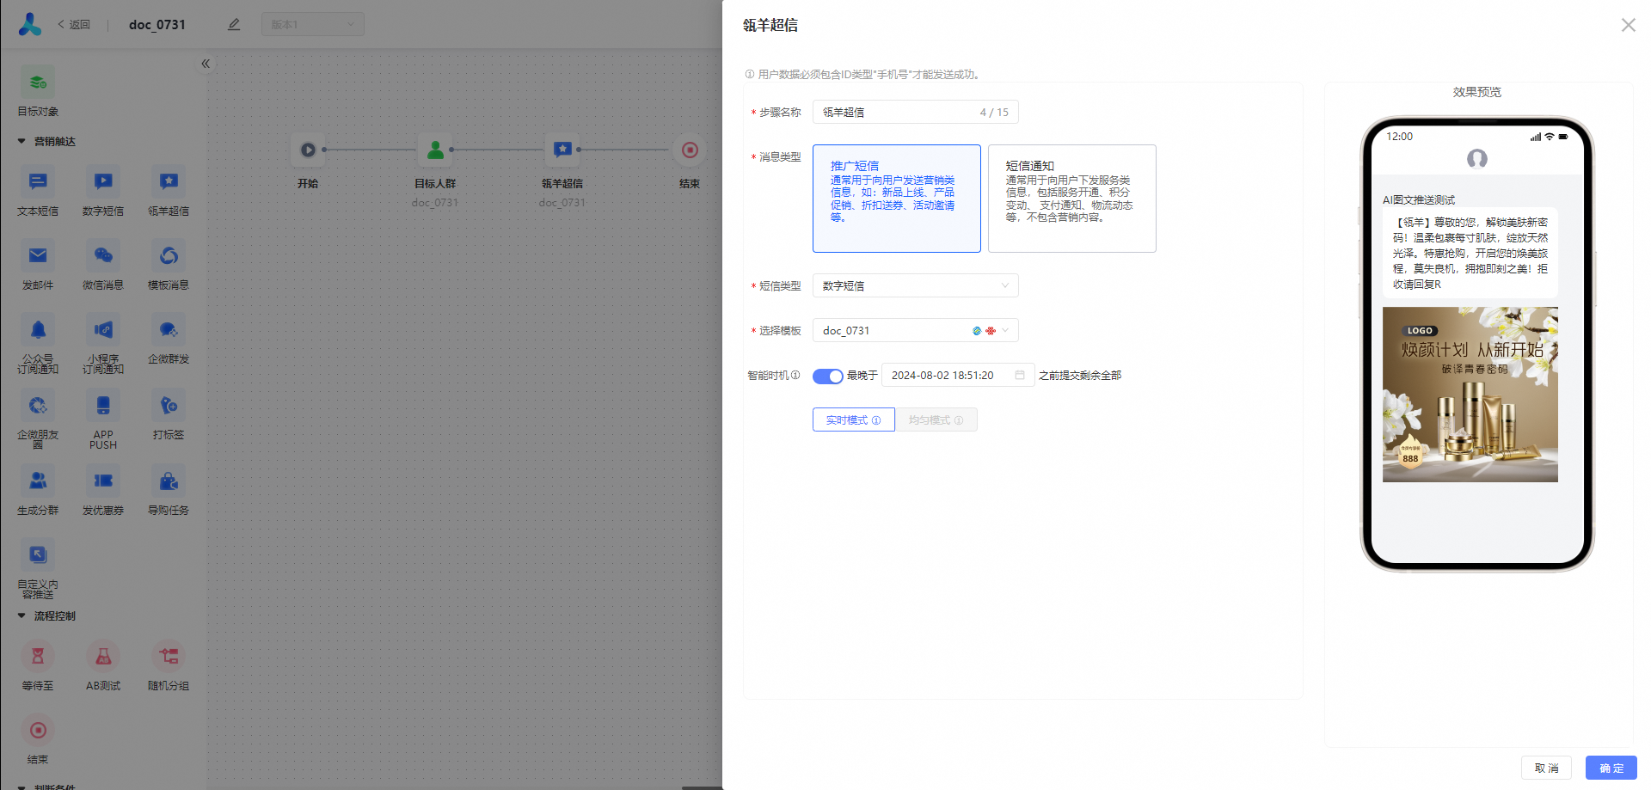
Task: Click the 开始 start node on canvas
Action: click(x=308, y=150)
